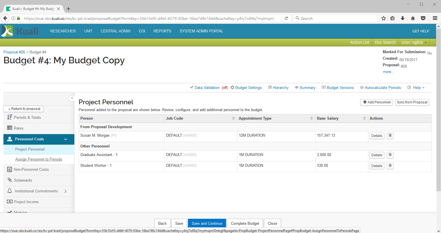
Task: Open the Help dropdown
Action: pos(416,88)
